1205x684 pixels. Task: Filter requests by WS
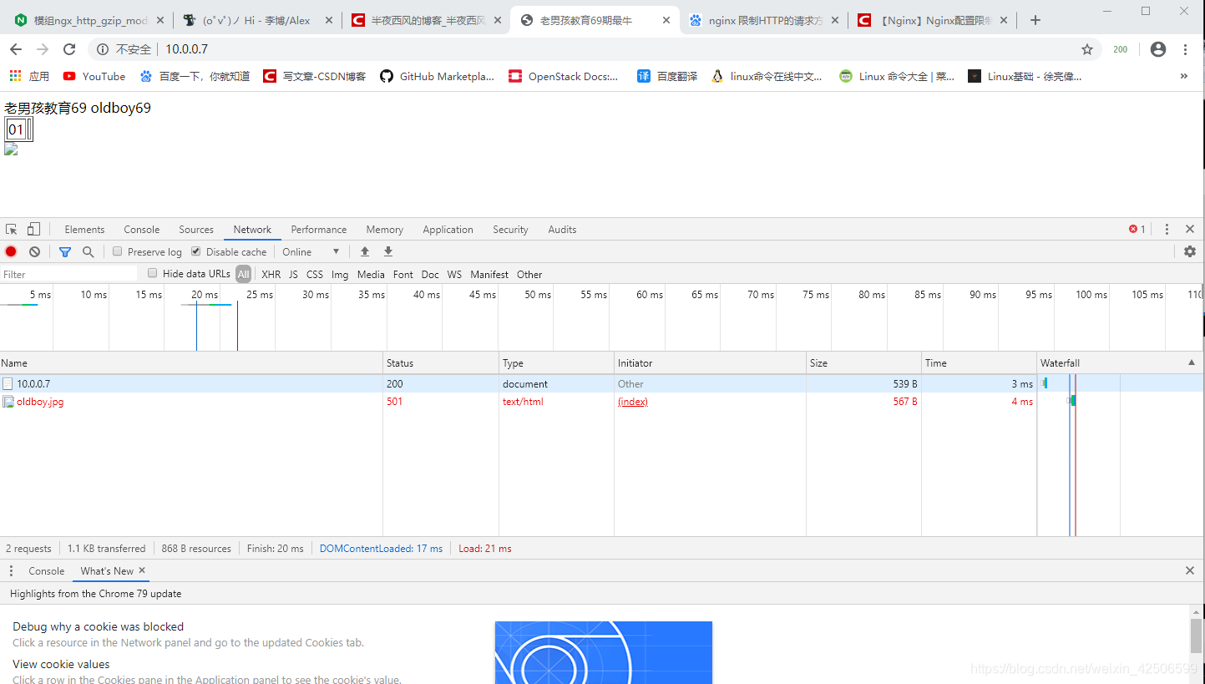(454, 274)
